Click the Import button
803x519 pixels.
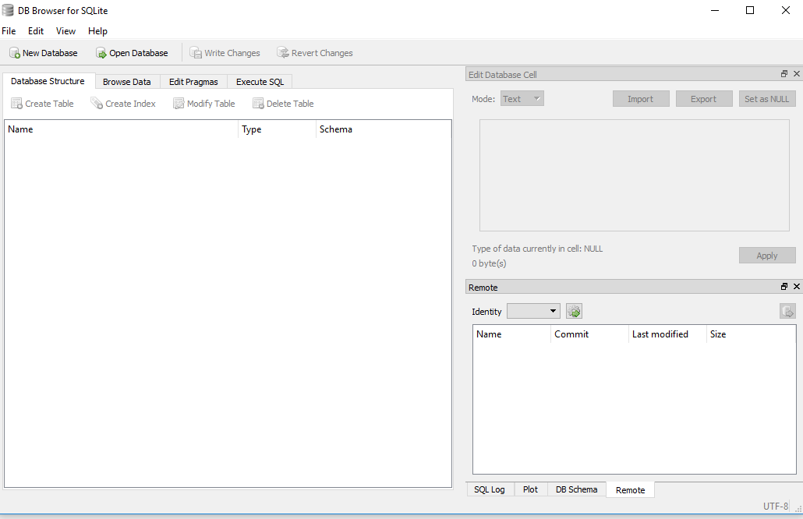641,99
